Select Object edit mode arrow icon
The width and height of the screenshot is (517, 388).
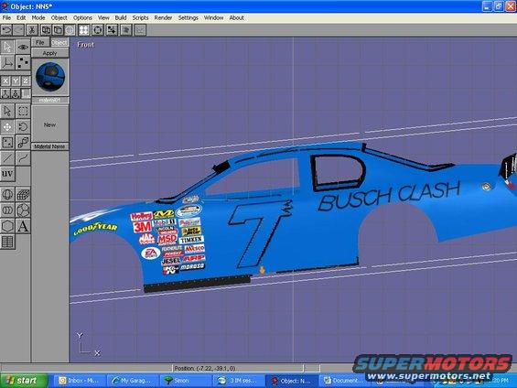[x=7, y=47]
